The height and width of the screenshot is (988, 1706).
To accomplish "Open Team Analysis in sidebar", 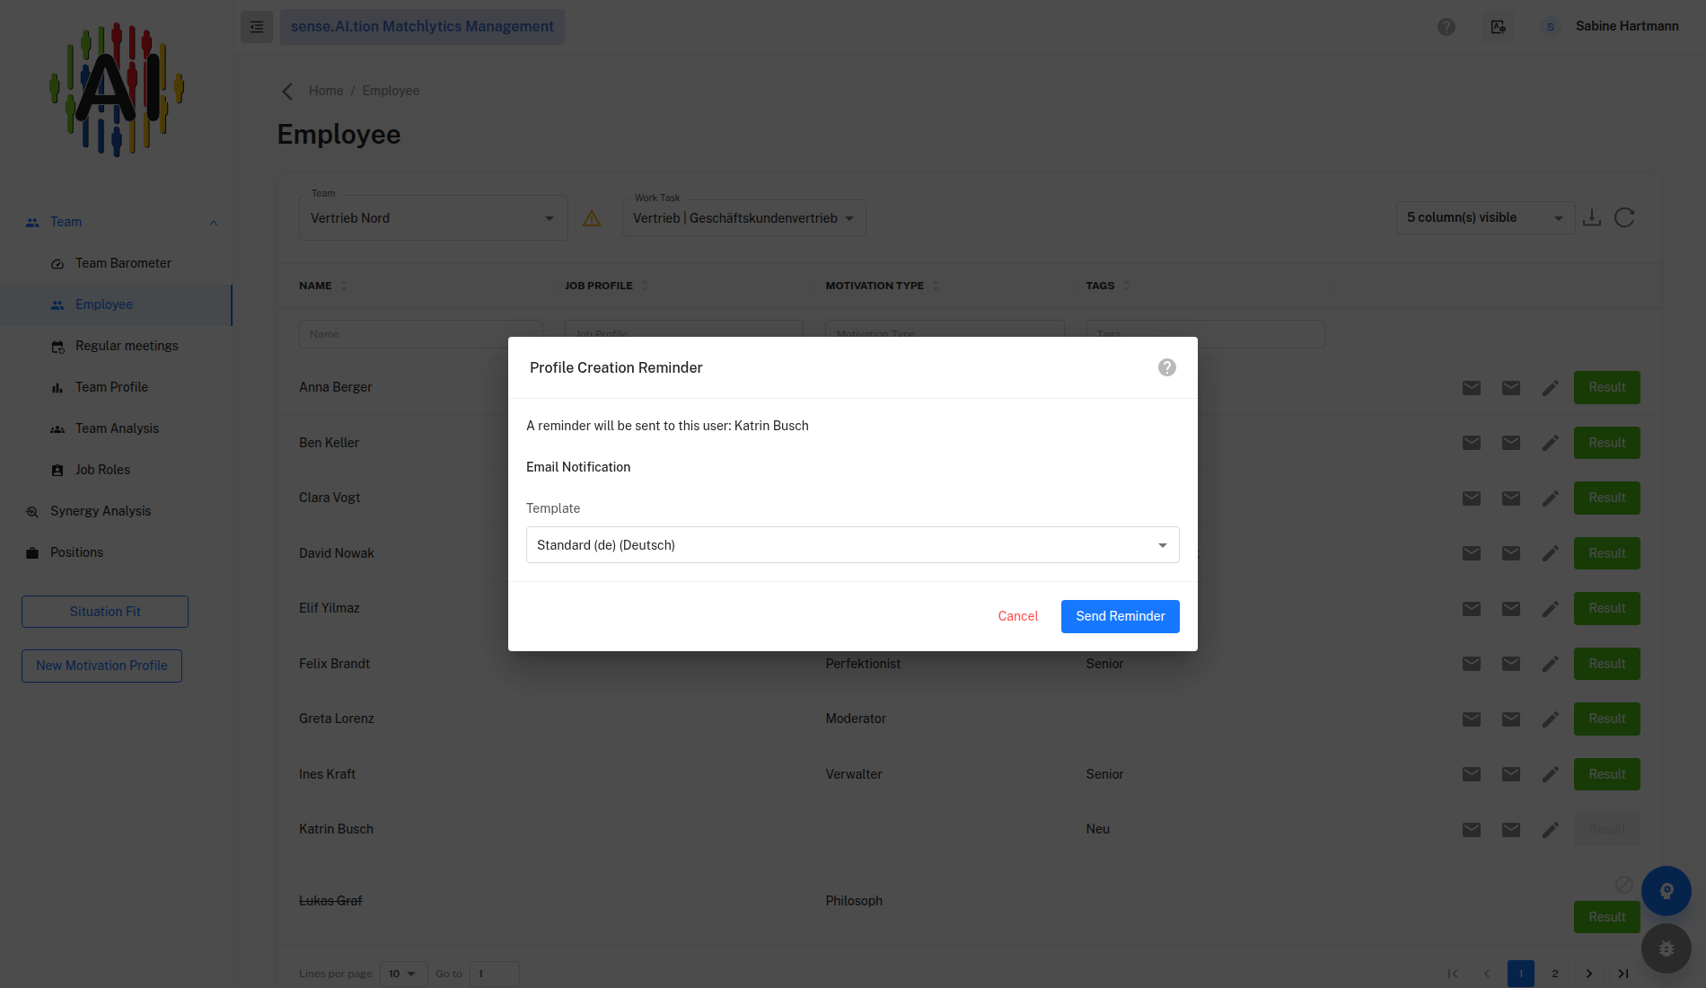I will pos(117,428).
